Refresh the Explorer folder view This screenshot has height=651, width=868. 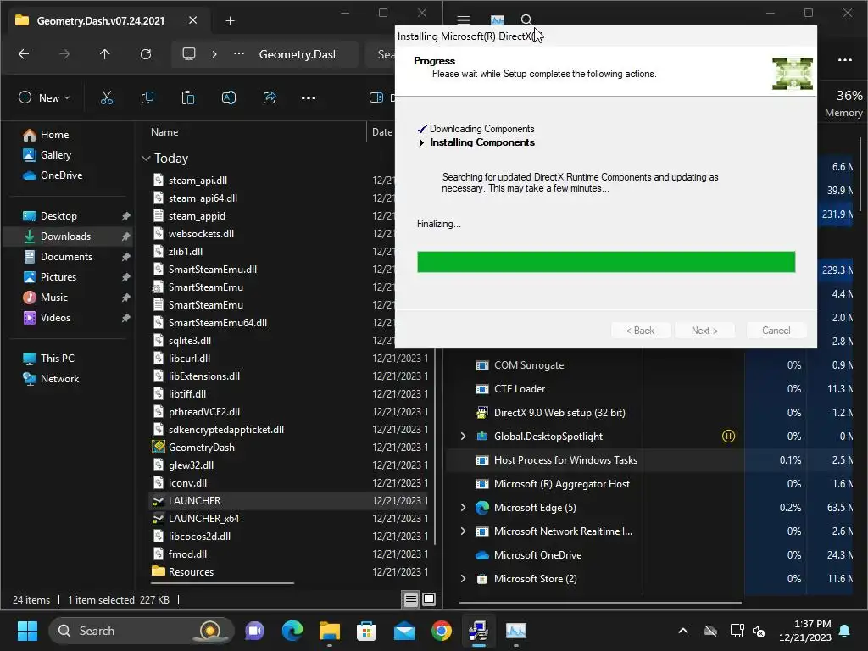[x=146, y=53]
